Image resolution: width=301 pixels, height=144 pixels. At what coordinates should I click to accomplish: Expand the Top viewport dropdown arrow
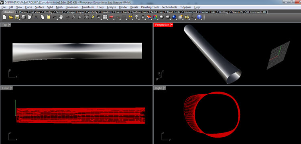pos(10,25)
